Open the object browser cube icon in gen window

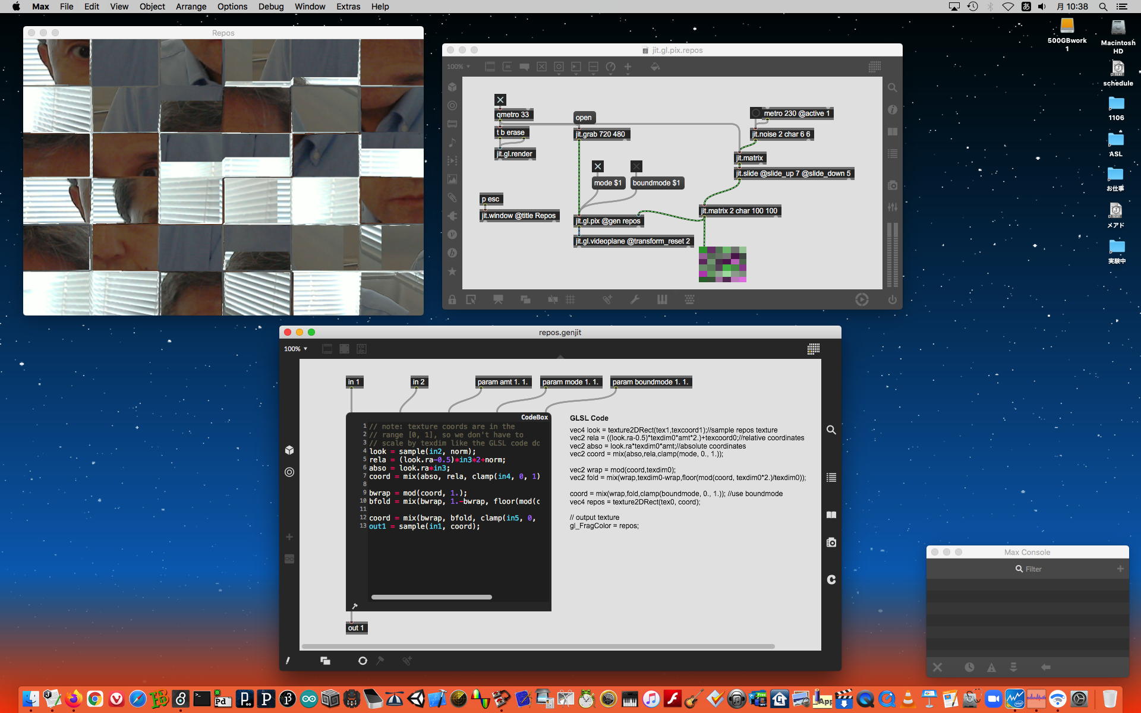289,450
